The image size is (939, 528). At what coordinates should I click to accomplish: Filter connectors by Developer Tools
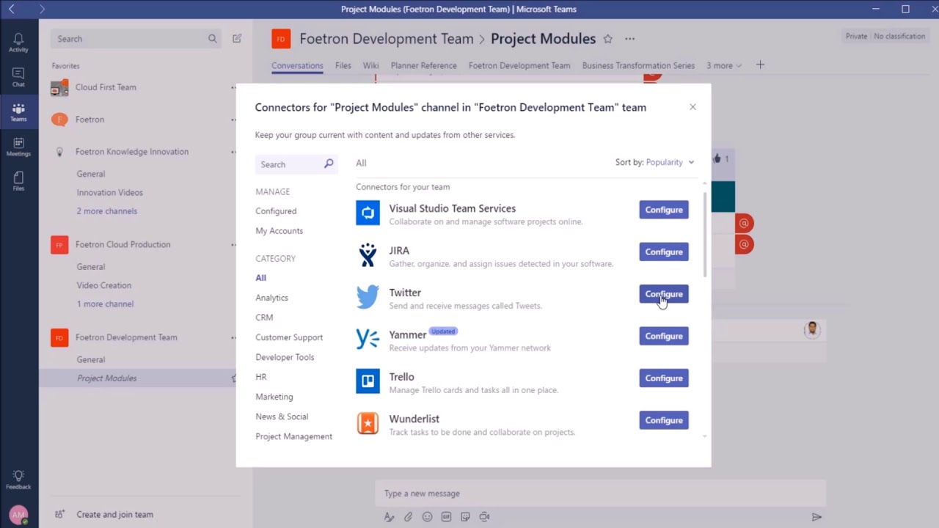[x=285, y=357]
